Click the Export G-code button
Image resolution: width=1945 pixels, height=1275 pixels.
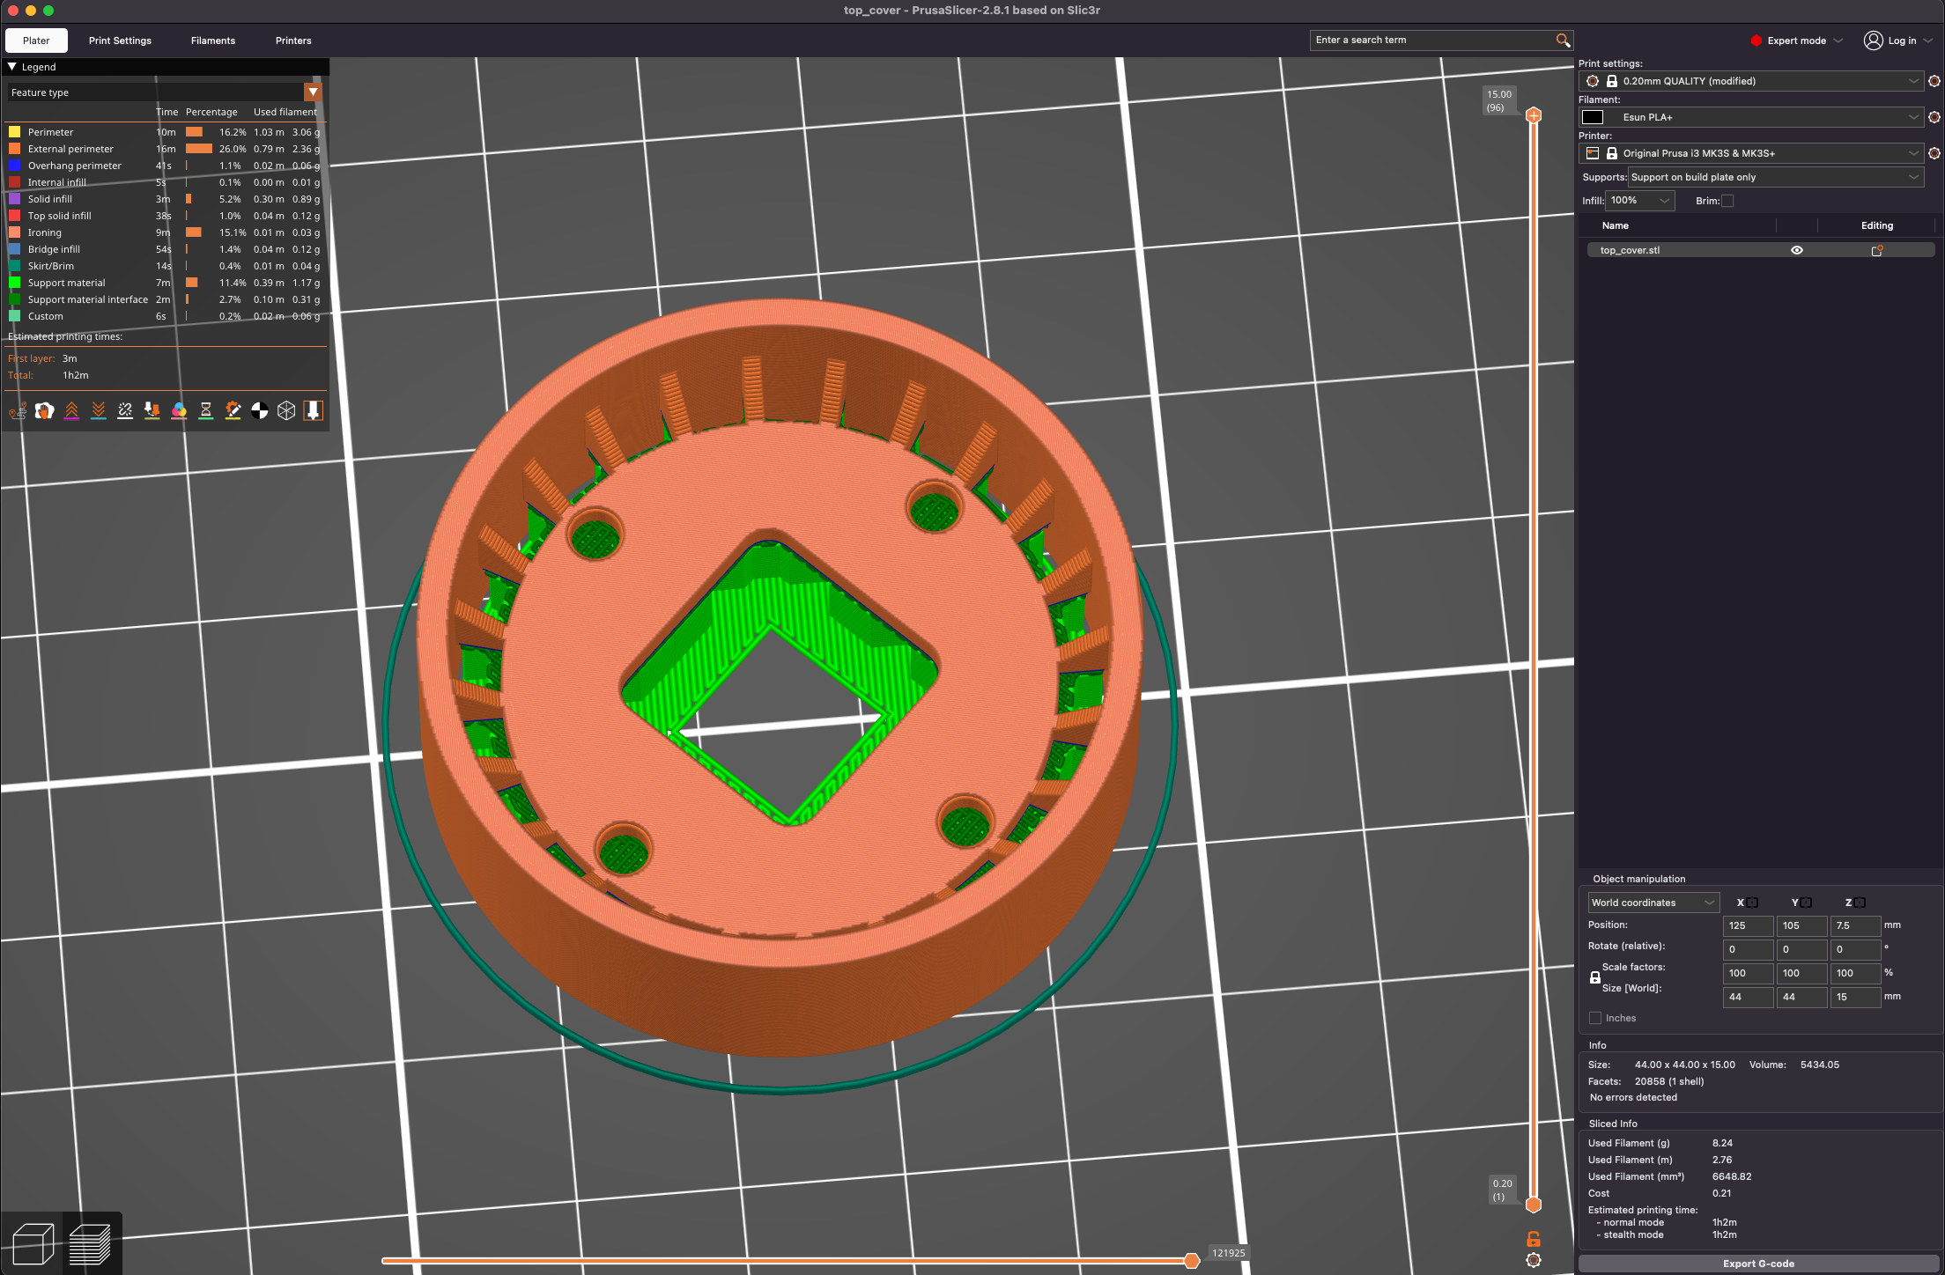click(x=1758, y=1263)
